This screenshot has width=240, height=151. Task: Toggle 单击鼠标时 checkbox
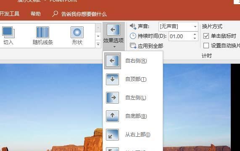click(206, 36)
